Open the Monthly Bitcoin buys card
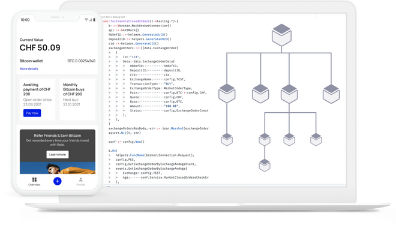This screenshot has height=231, width=396. (x=77, y=99)
